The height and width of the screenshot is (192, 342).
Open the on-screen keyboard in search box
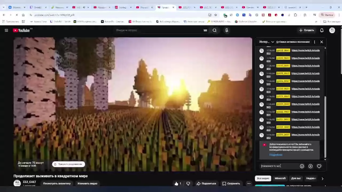205,30
